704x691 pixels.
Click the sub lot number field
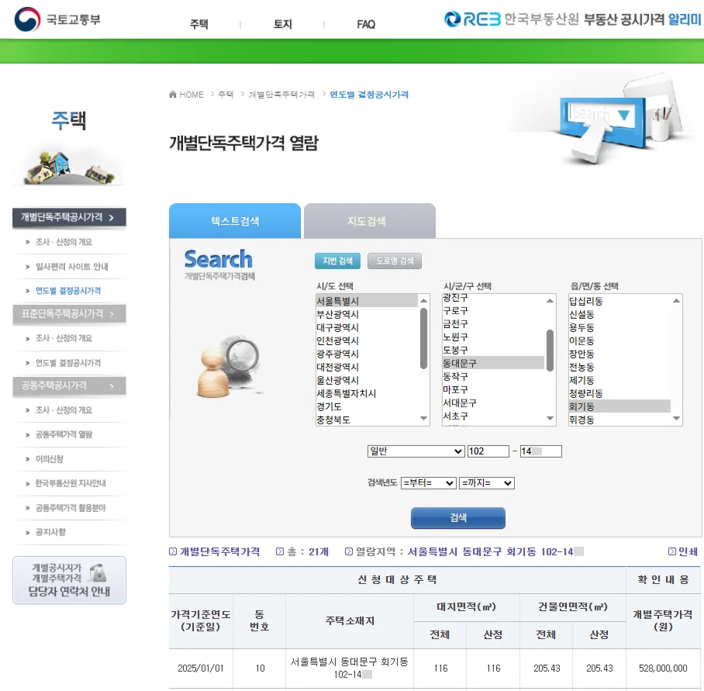point(540,451)
